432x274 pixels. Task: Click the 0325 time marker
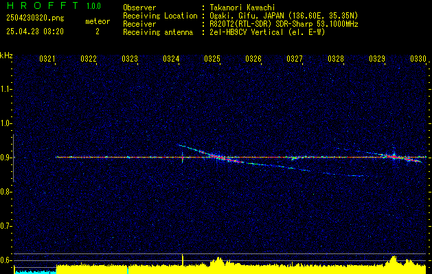(x=212, y=59)
